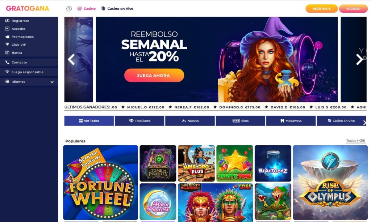Click the yellow Regístrate button
The width and height of the screenshot is (371, 222).
click(x=322, y=9)
